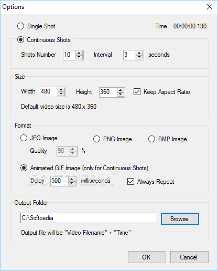Select Animated GIF Image format
The image size is (218, 271).
coord(24,168)
